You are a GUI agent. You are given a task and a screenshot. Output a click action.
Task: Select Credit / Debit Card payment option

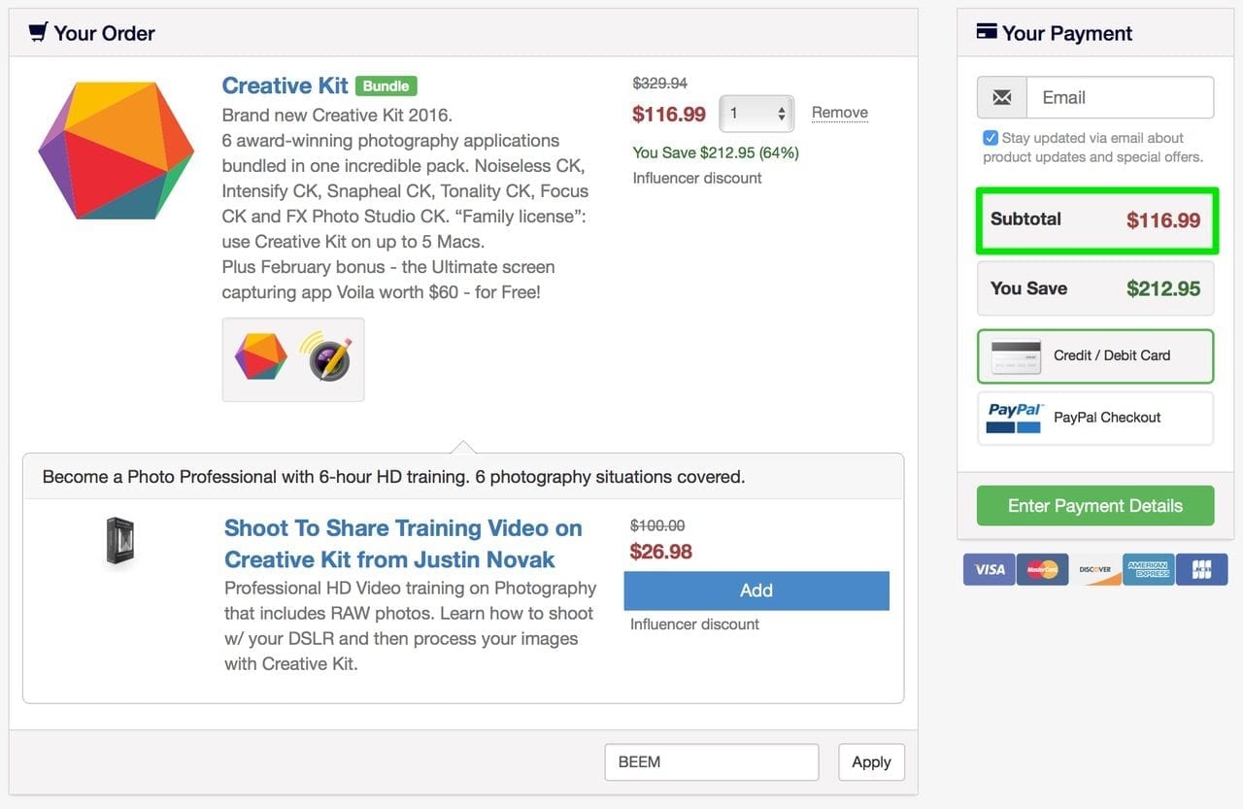pos(1095,356)
